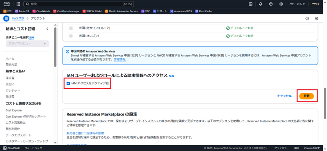The height and width of the screenshot is (151, 327).
Task: Go to 請求書 in the sidebar
Action: [10, 78]
